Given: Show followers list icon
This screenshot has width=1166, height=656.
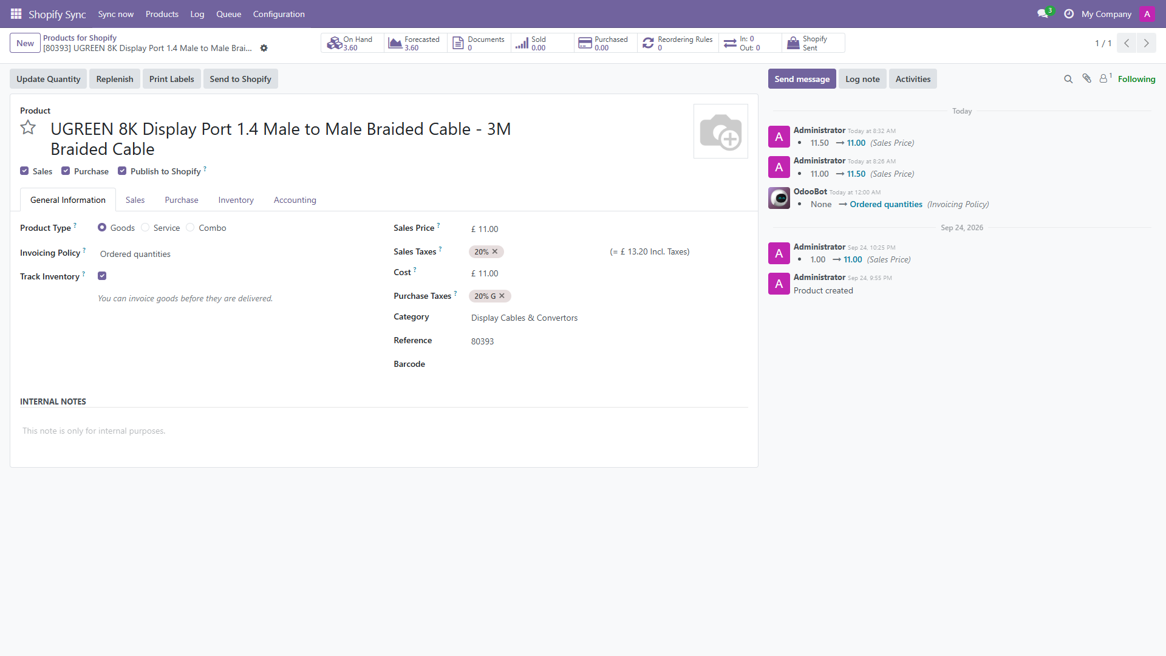Looking at the screenshot, I should pyautogui.click(x=1105, y=78).
